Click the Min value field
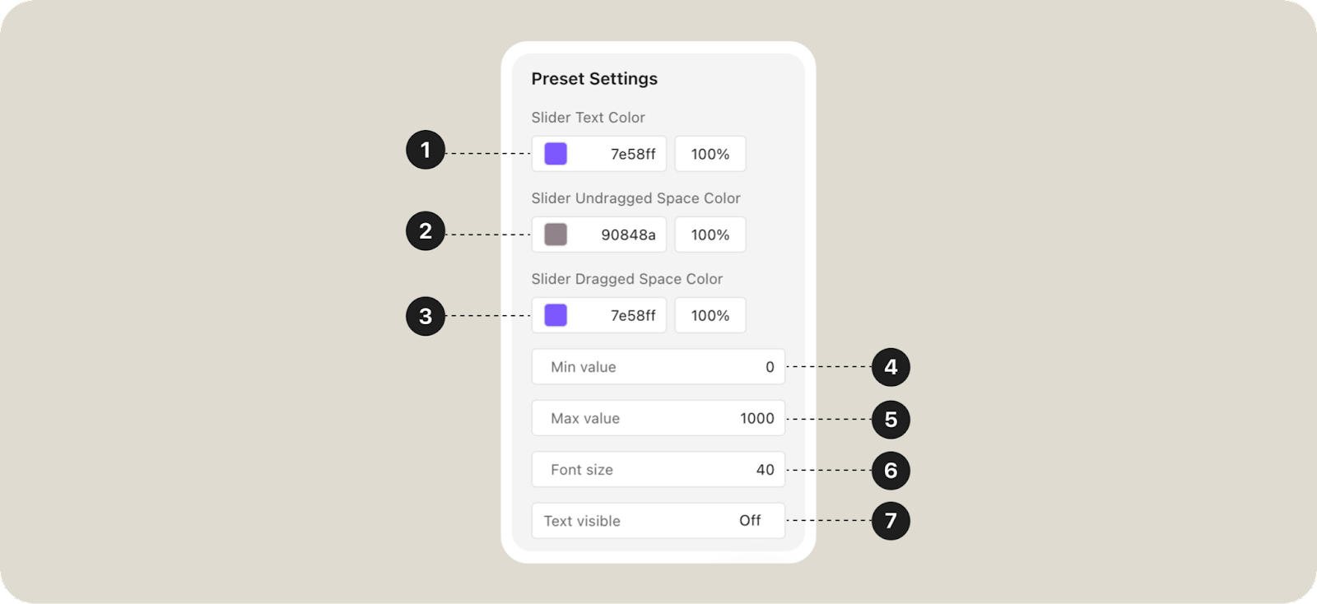The width and height of the screenshot is (1317, 604). pyautogui.click(x=658, y=367)
